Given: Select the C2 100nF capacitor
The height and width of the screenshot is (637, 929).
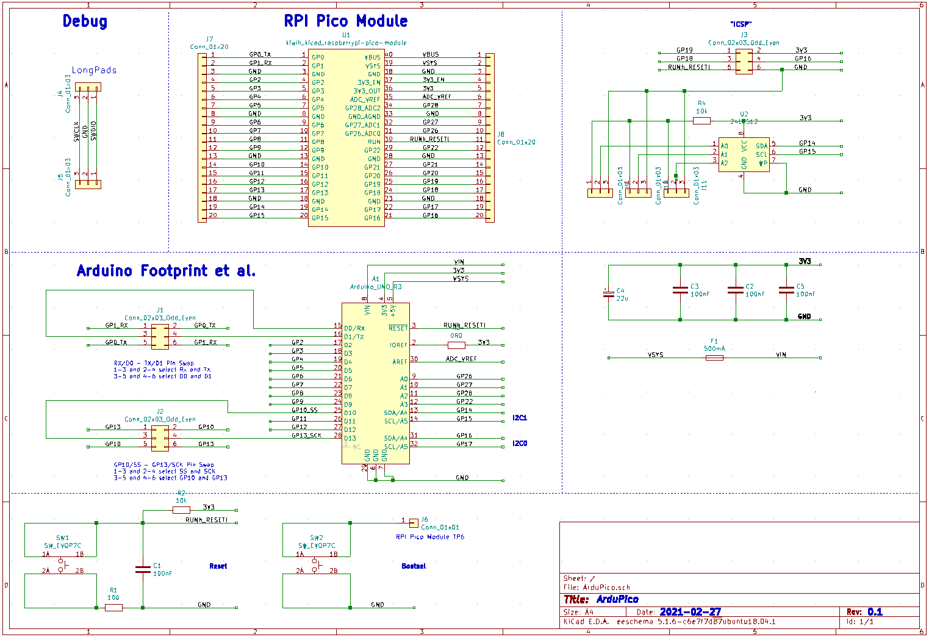Looking at the screenshot, I should [736, 290].
